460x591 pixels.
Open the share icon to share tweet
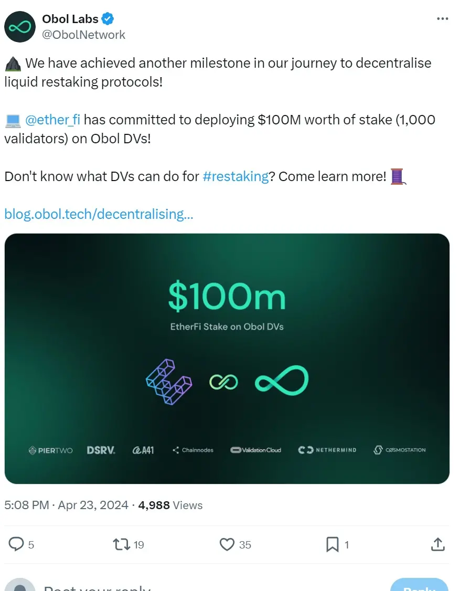(x=438, y=544)
